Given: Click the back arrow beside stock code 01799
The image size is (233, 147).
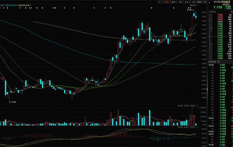Looking at the screenshot, I should 209,2.
